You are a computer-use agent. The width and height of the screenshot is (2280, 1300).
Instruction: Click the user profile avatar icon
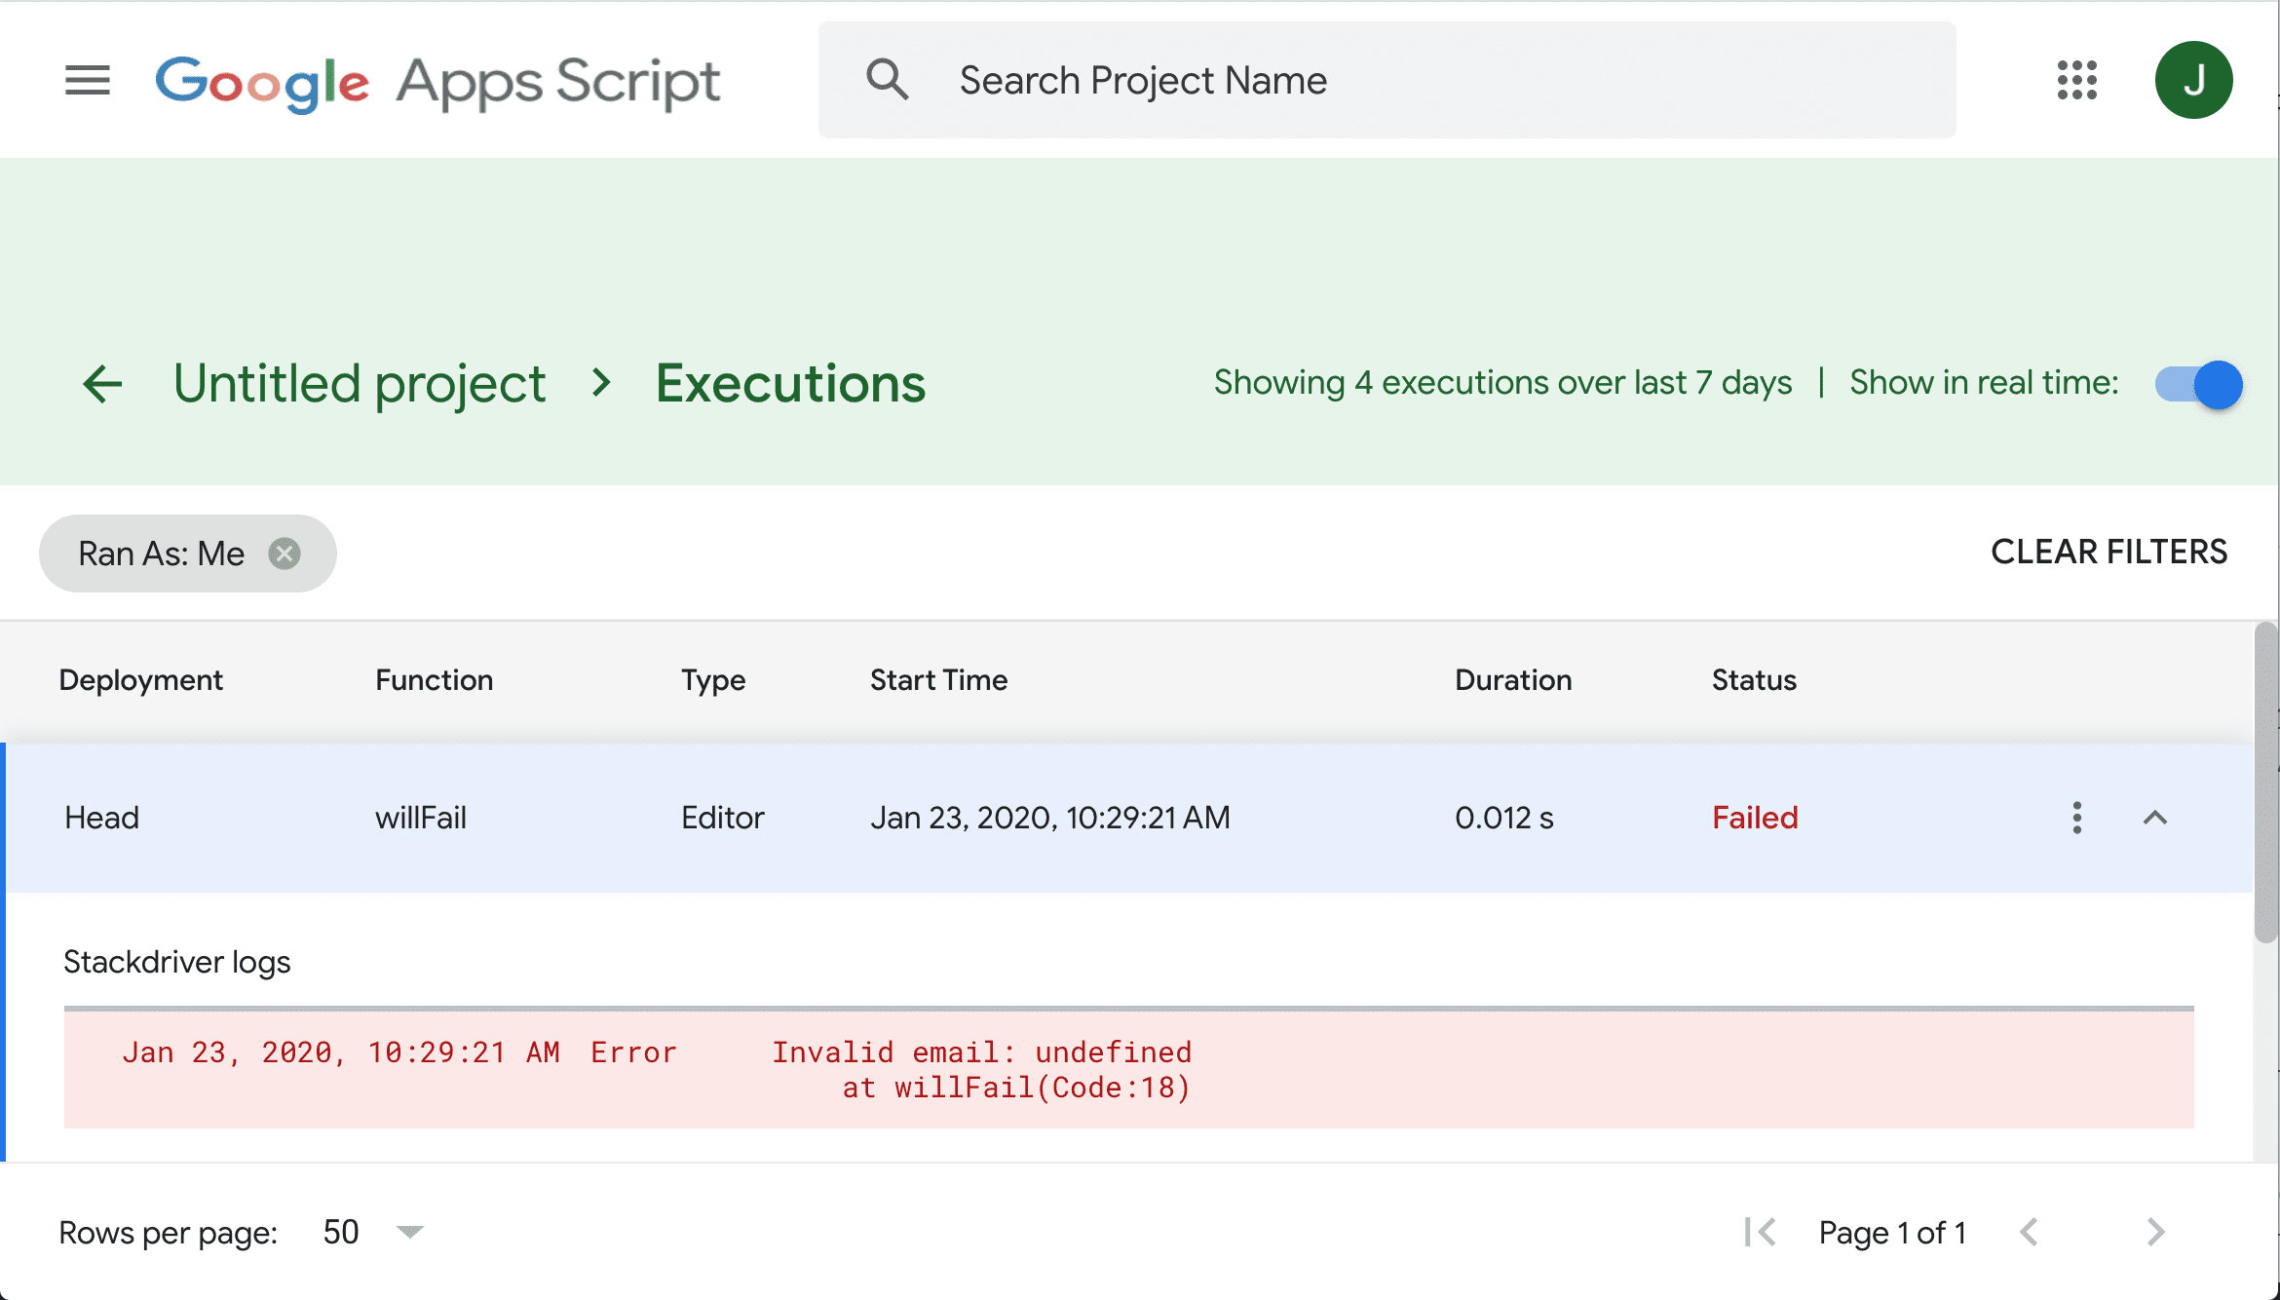pyautogui.click(x=2192, y=78)
